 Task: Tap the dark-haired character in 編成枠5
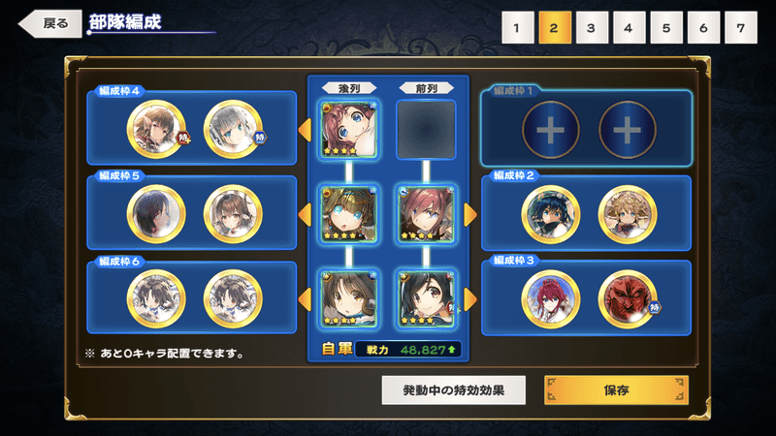(x=156, y=214)
